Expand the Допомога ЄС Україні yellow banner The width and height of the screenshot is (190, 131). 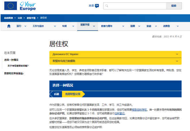(x=177, y=54)
